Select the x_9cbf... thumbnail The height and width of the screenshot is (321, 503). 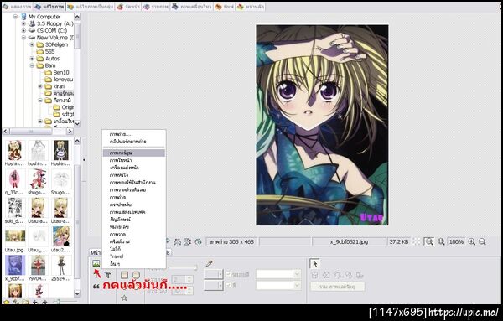tap(15, 268)
